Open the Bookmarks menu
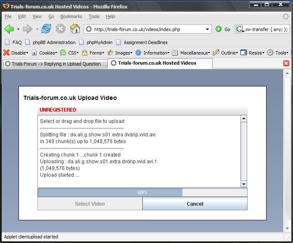Image resolution: width=293 pixels, height=243 pixels. pos(71,17)
